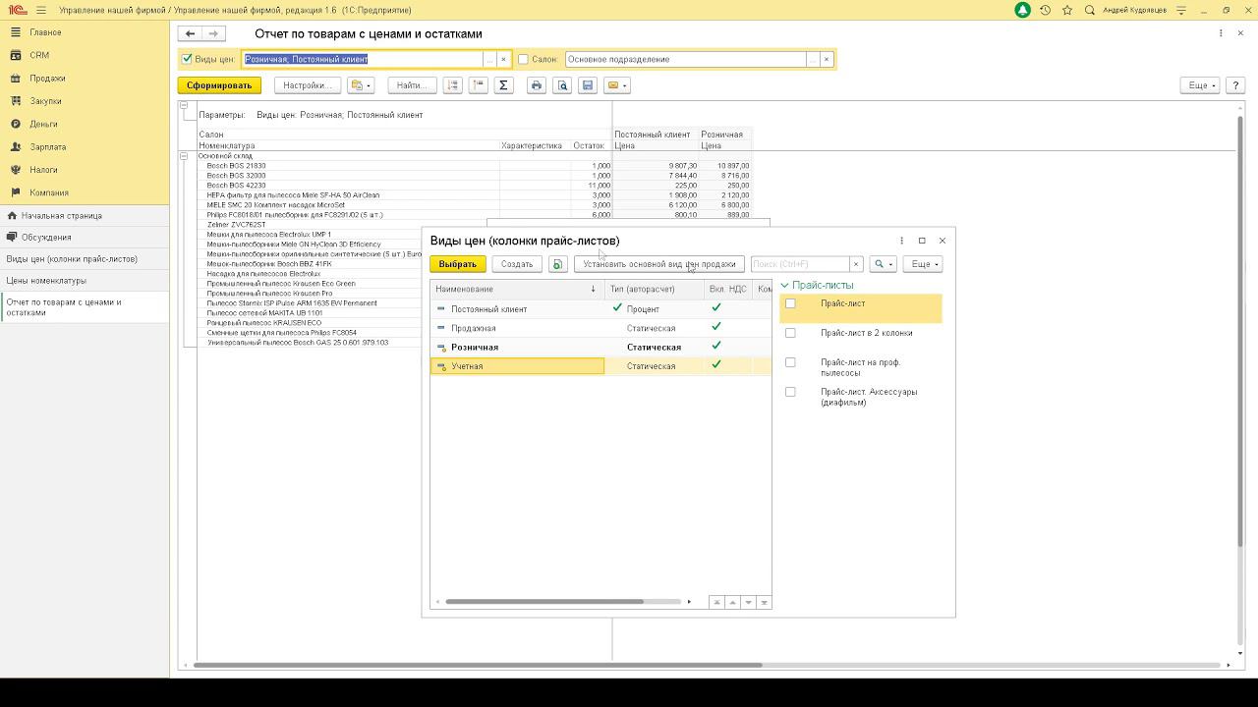The height and width of the screenshot is (707, 1258).
Task: Tick the 'Прайс-лист' checkbox
Action: click(x=790, y=303)
